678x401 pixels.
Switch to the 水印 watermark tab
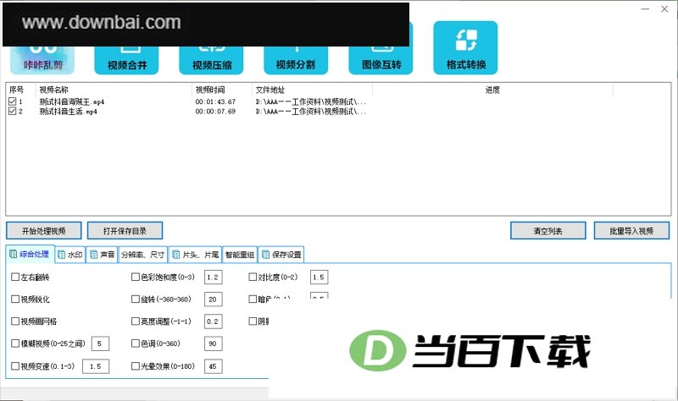tap(70, 255)
